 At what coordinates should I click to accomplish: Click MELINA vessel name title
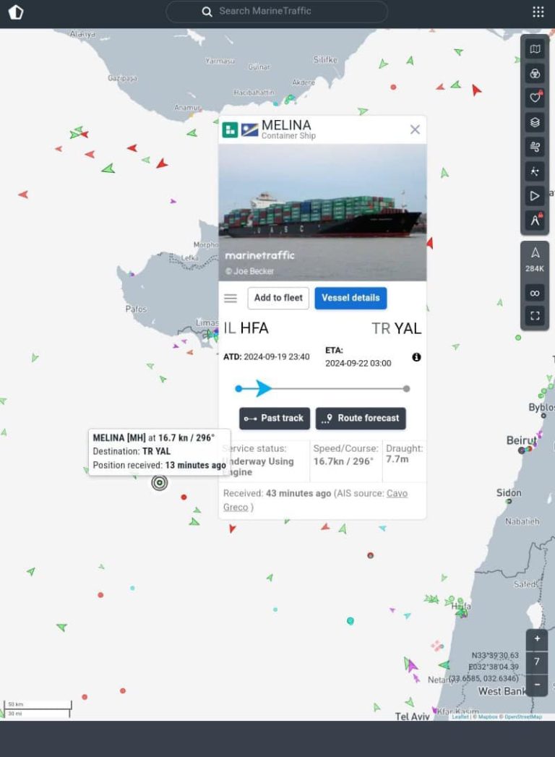coord(286,125)
